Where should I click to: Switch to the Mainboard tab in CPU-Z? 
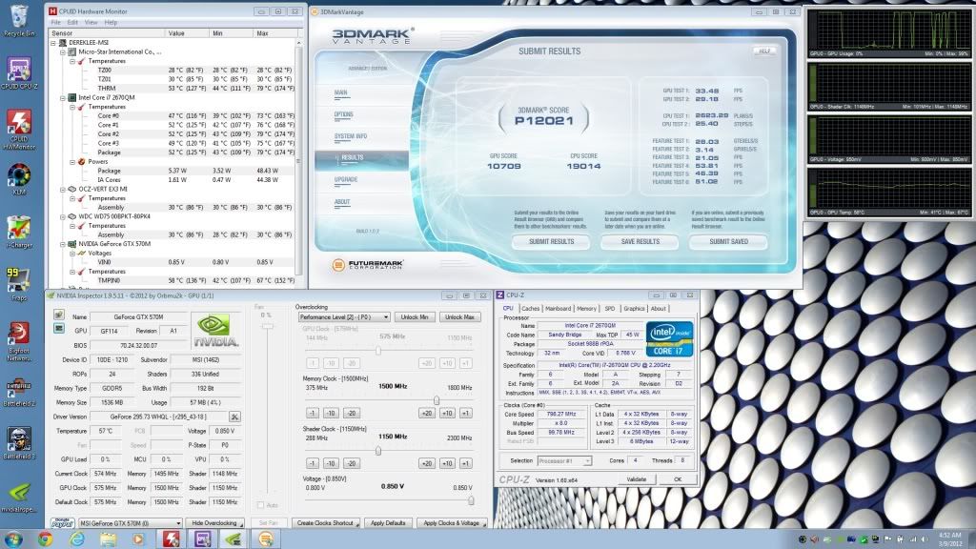558,308
